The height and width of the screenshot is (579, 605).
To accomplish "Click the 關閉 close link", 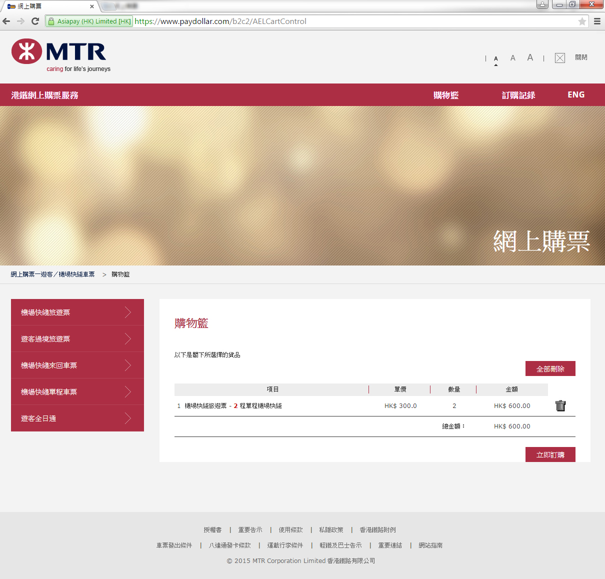I will 581,57.
